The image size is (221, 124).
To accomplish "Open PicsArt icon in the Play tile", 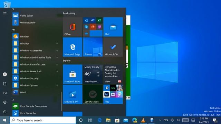I will click(x=119, y=94).
